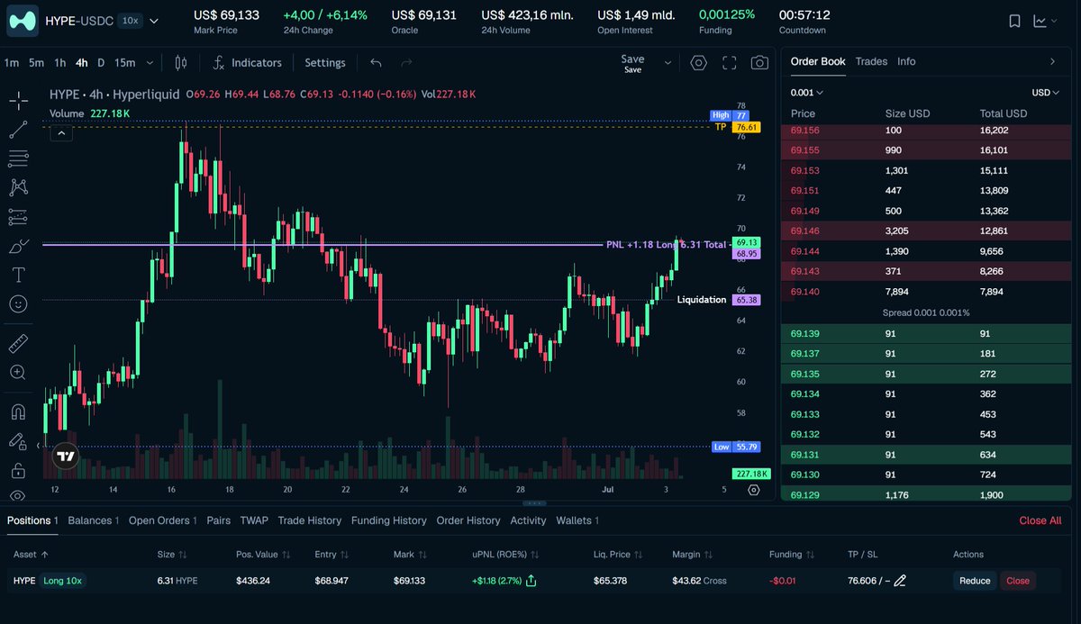Edit TP/SL with the pencil icon

point(900,581)
